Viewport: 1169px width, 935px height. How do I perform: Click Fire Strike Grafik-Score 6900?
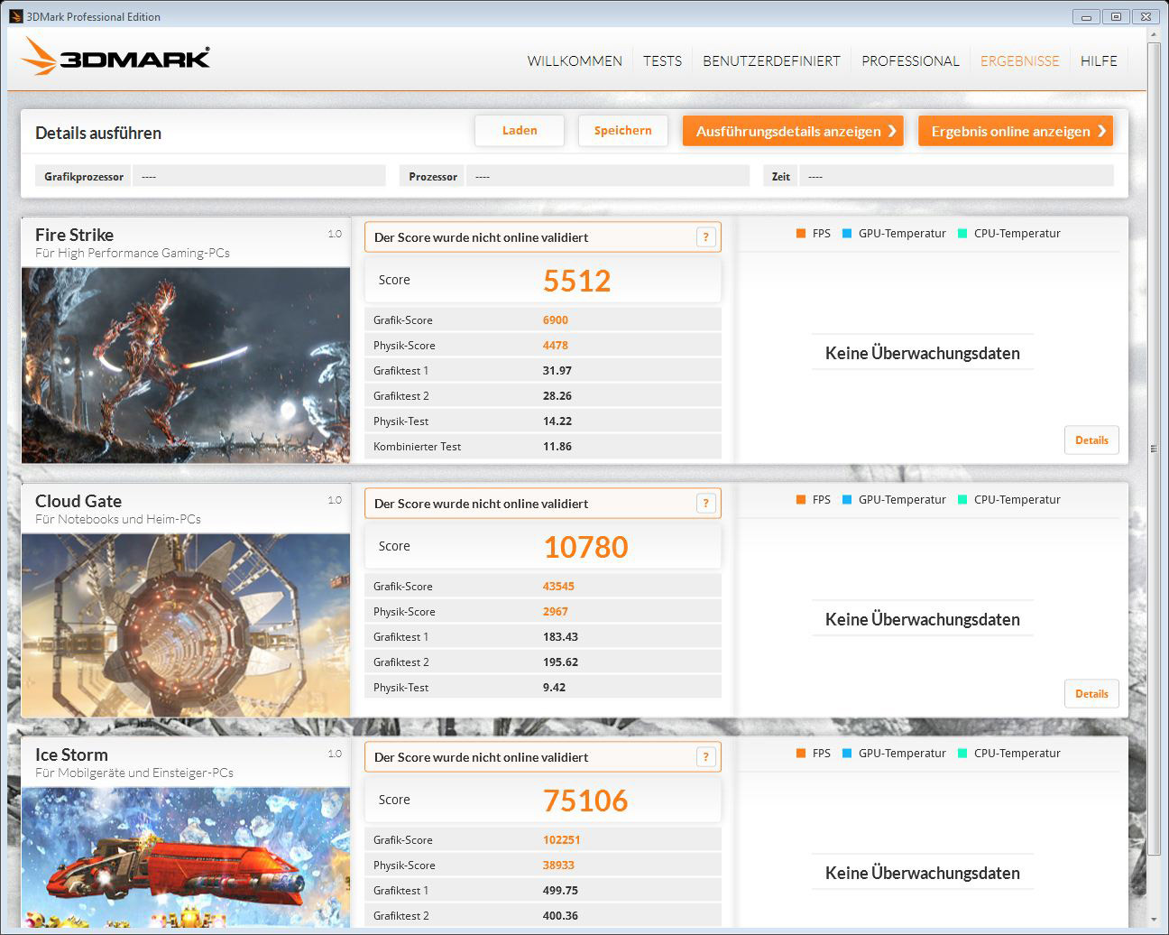556,320
